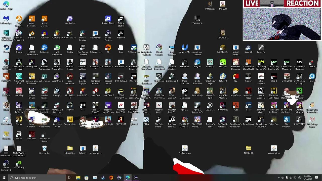This screenshot has height=181, width=322.
Task: Open the MapleStory desktop icon
Action: (x=235, y=92)
